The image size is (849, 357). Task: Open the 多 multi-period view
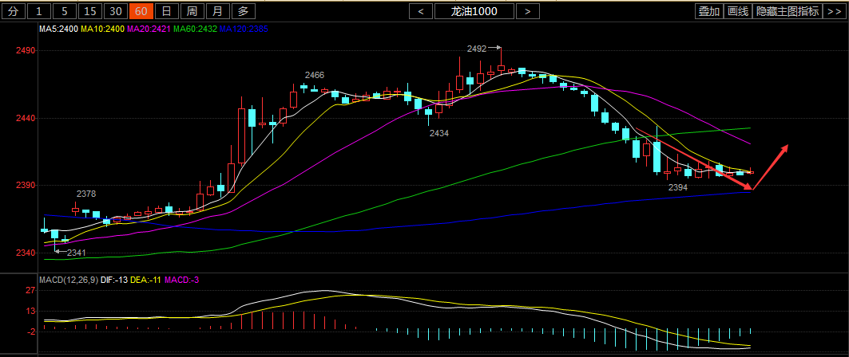pos(244,11)
